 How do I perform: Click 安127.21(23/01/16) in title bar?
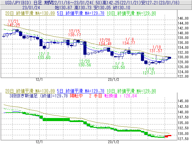[x=160, y=2]
